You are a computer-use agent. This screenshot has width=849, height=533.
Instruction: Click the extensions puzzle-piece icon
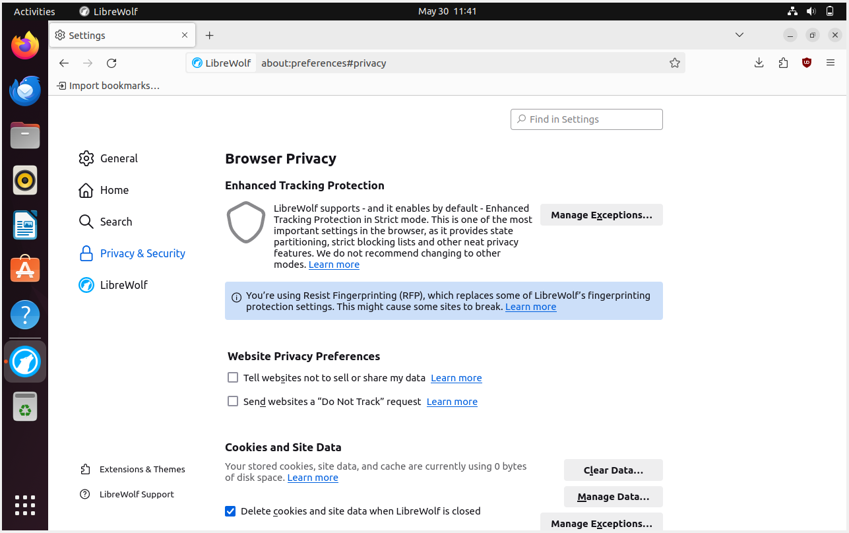[x=782, y=63]
